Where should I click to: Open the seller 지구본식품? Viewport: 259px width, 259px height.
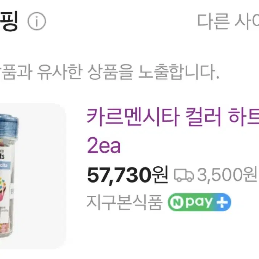tap(124, 202)
